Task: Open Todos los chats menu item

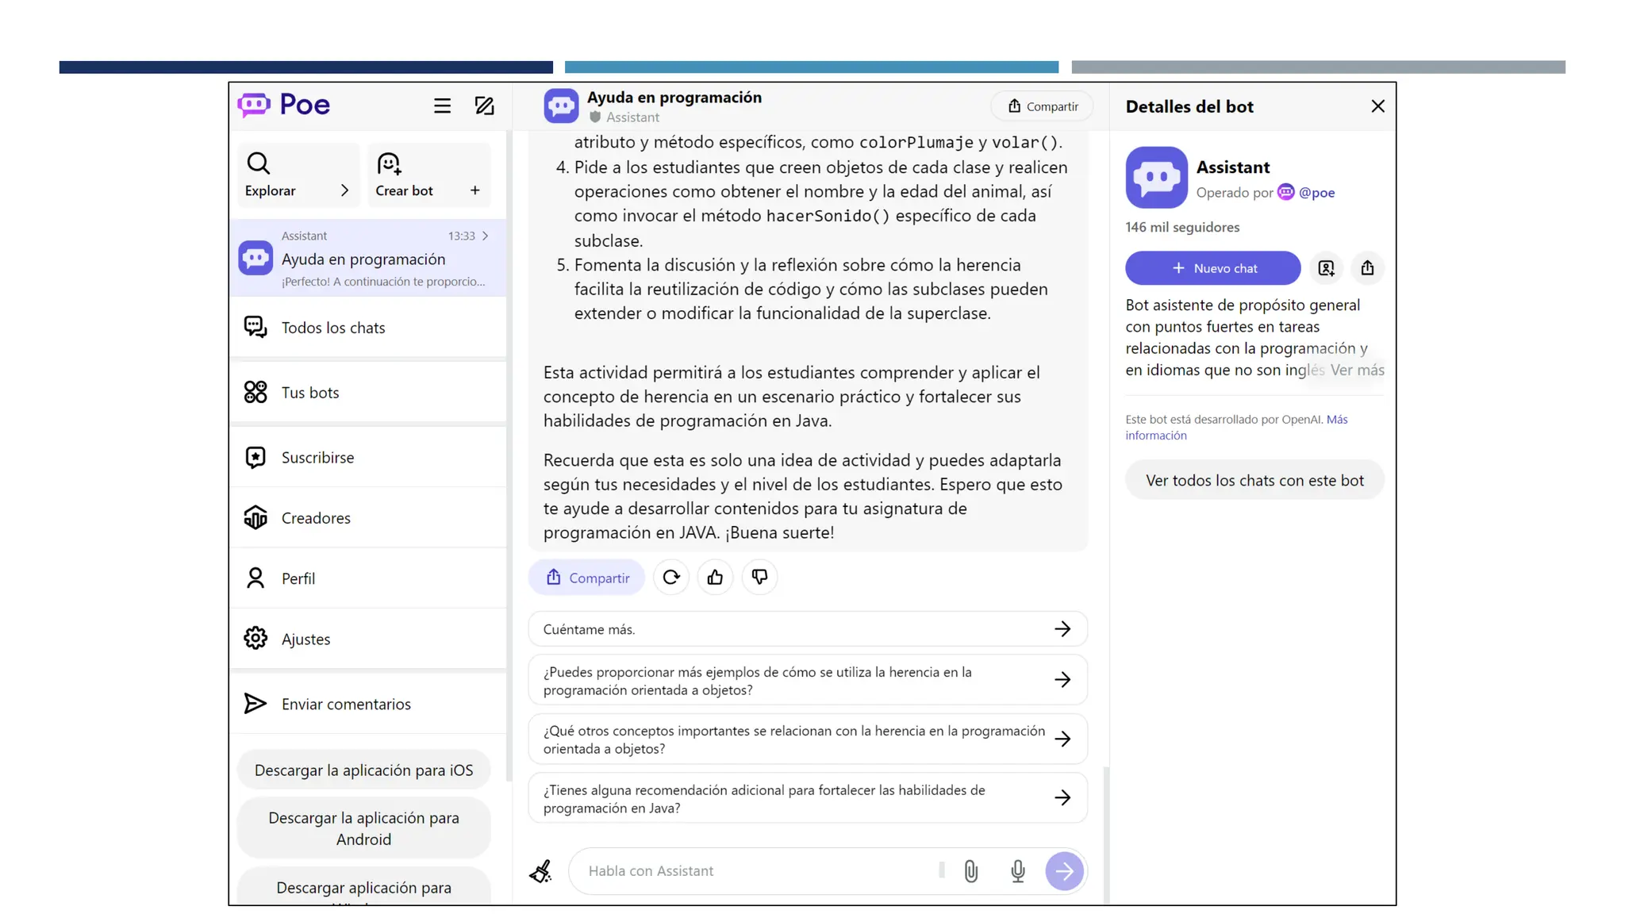Action: click(x=333, y=328)
